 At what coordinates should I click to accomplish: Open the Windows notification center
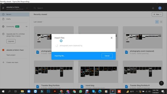163,91
